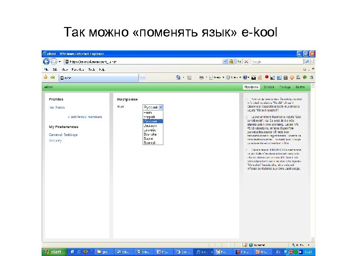341x256 pixels.
Task: Click the RSS feeds toolbar icon
Action: coord(189,77)
